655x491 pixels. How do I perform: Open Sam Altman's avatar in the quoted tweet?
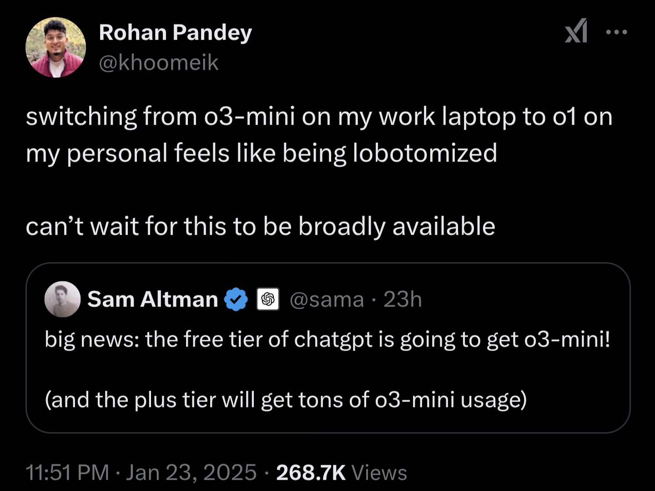62,299
